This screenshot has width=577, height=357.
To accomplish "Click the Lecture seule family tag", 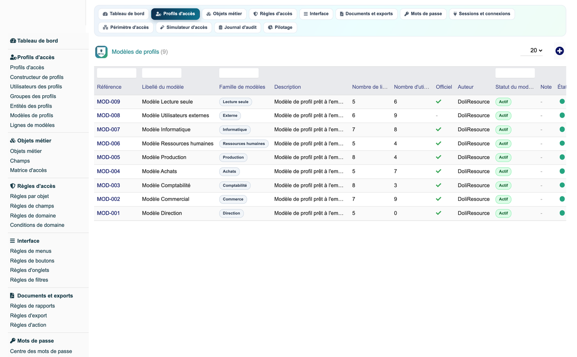I will 236,102.
